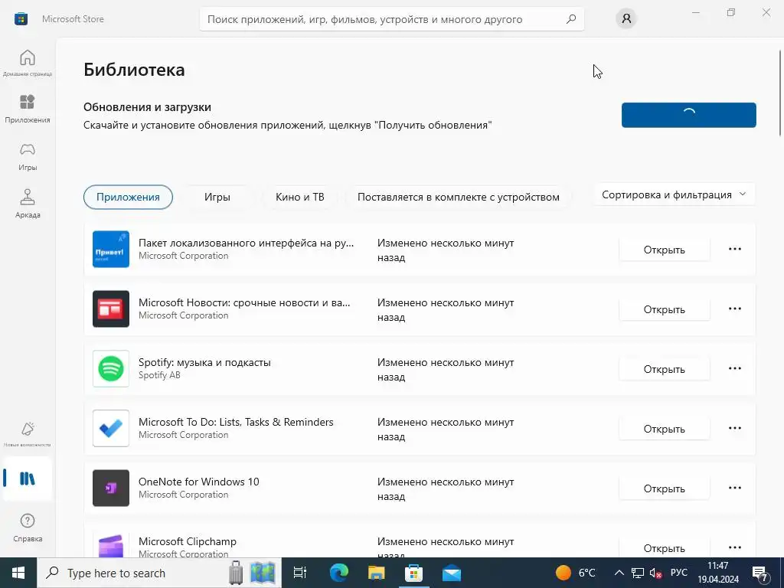Screen dimensions: 784x588
Task: Click the Microsoft Clipchamp title text
Action: 188,541
